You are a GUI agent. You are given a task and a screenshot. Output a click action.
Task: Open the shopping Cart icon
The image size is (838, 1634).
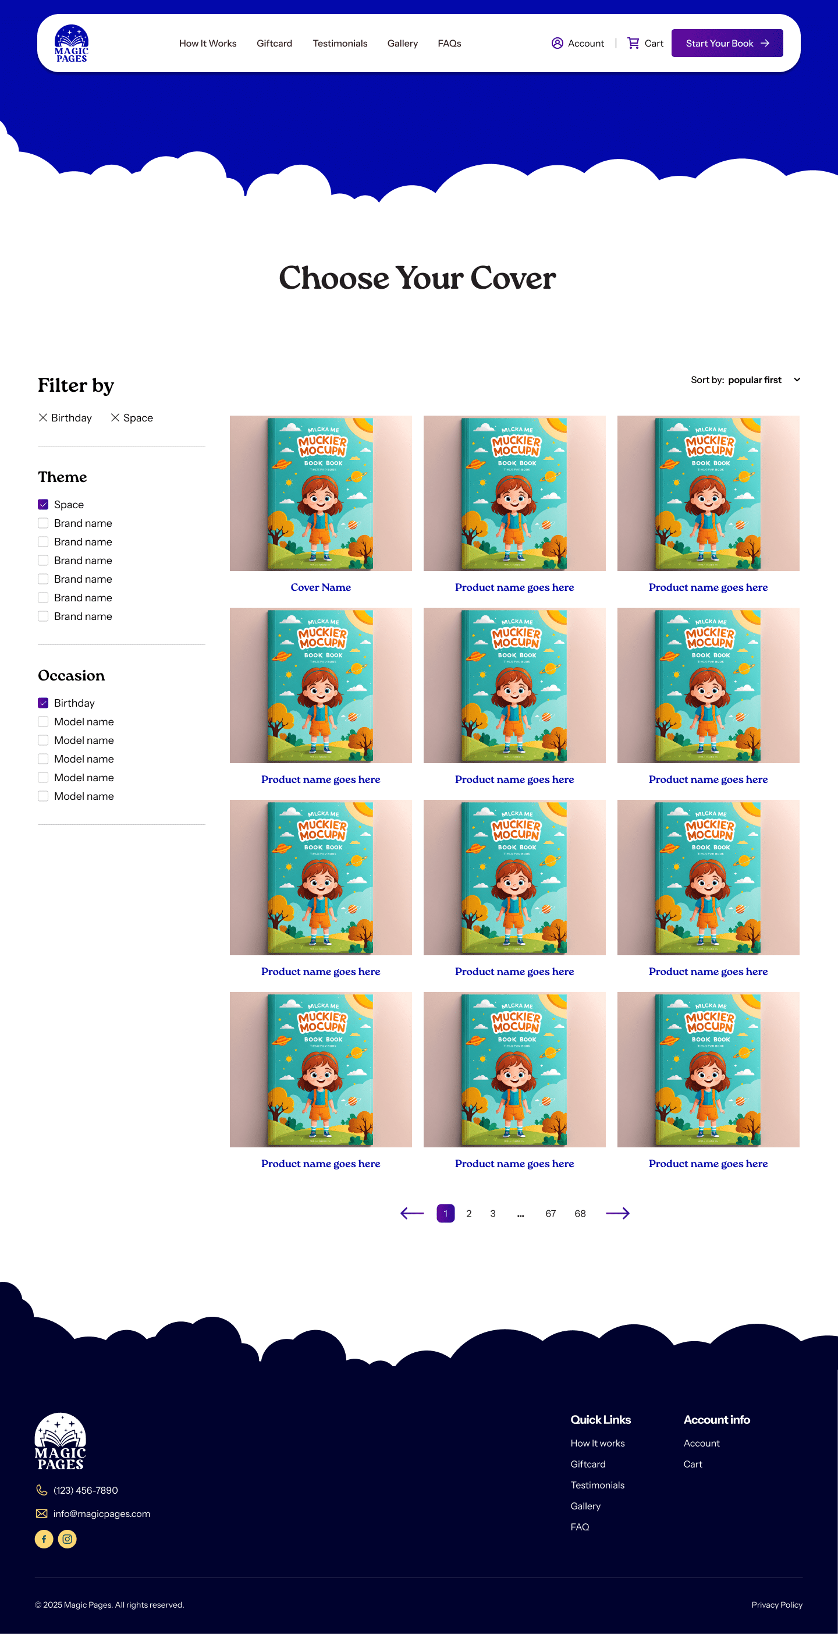pyautogui.click(x=633, y=43)
